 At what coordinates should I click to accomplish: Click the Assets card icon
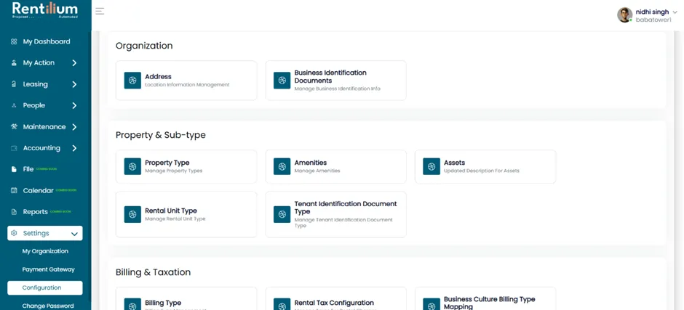tap(432, 166)
